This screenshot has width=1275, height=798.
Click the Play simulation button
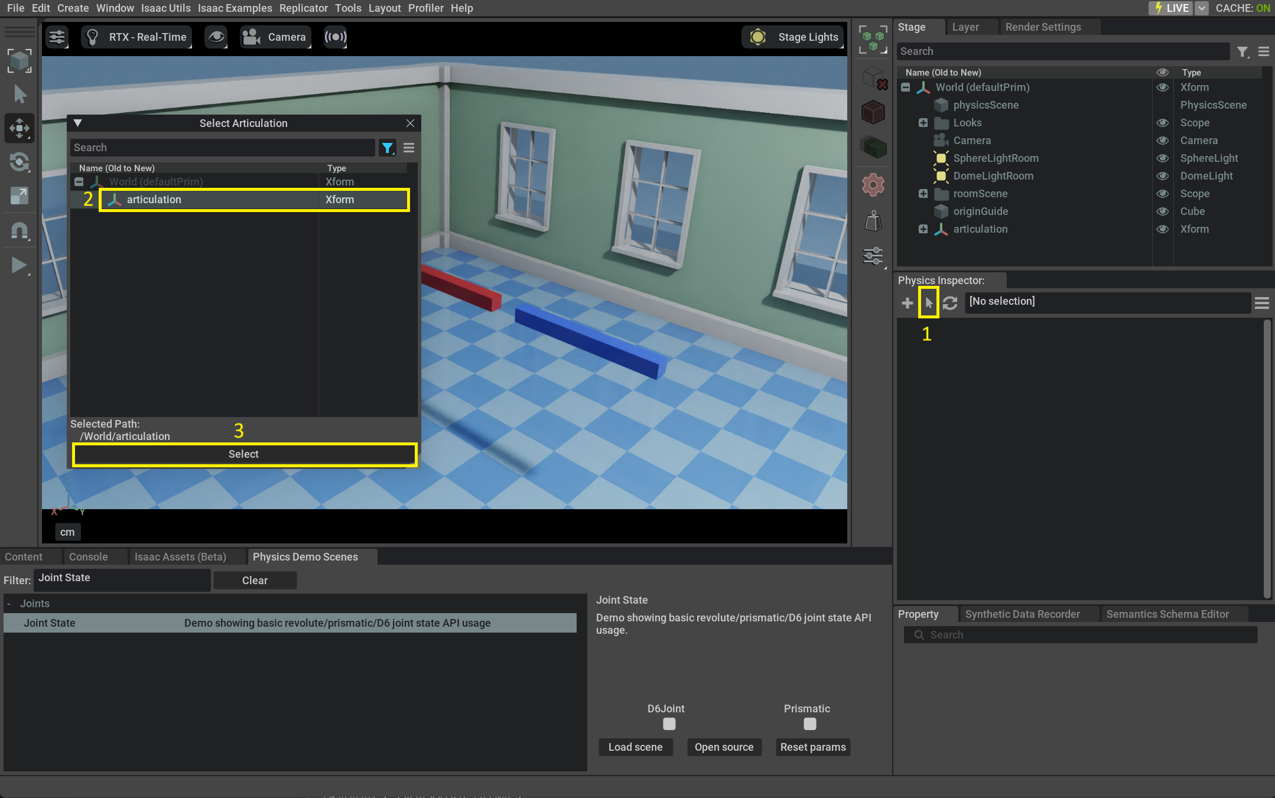(x=19, y=265)
